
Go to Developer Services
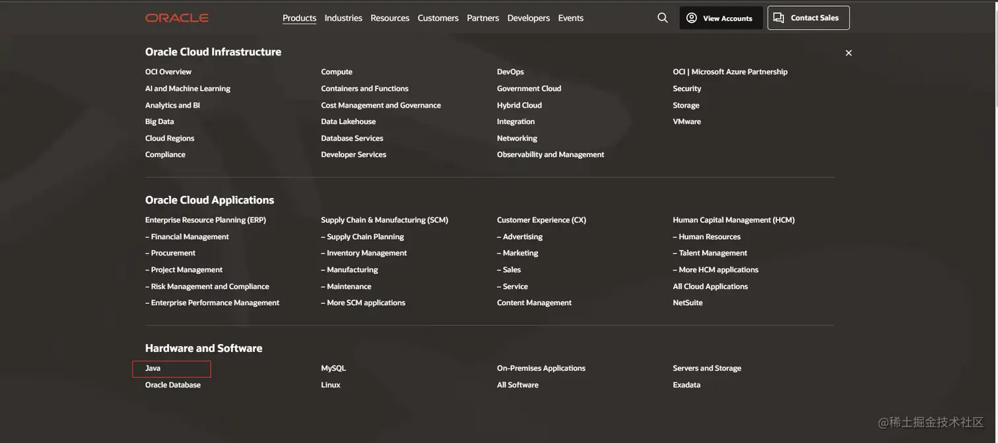tap(354, 154)
